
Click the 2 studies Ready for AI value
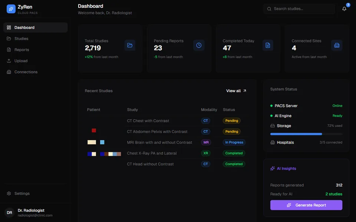coord(334,194)
